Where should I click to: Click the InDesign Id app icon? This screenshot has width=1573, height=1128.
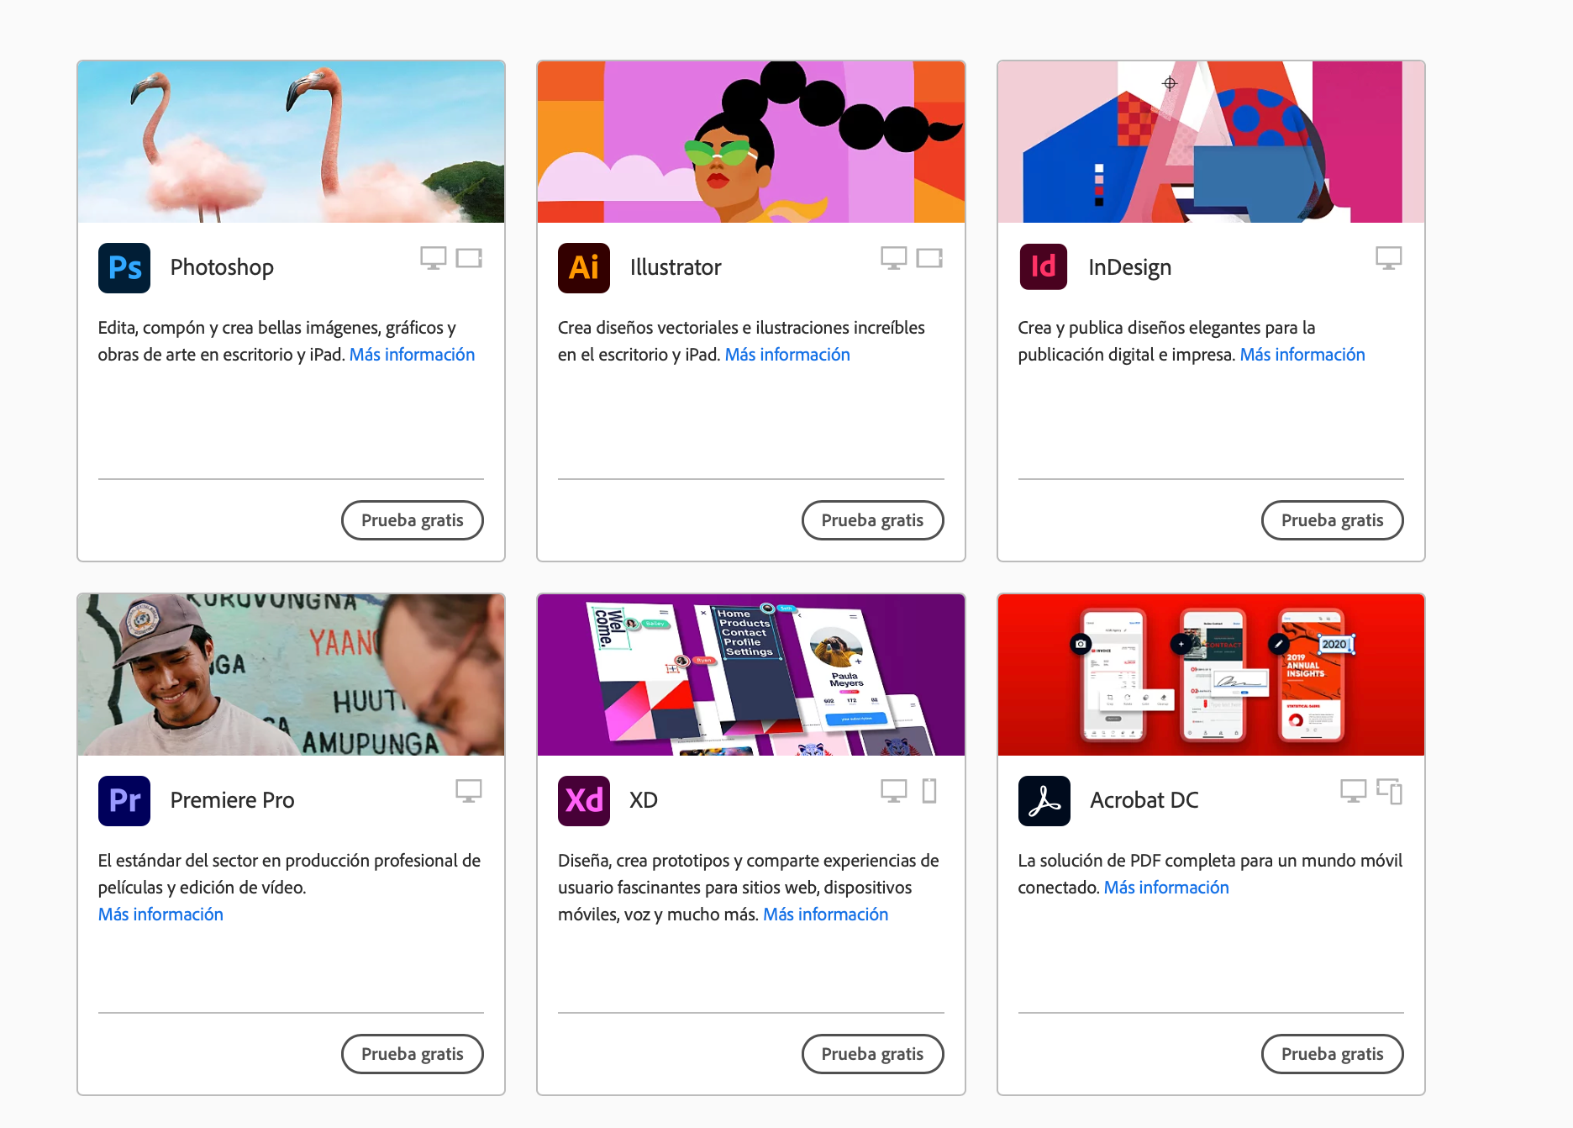click(1044, 267)
